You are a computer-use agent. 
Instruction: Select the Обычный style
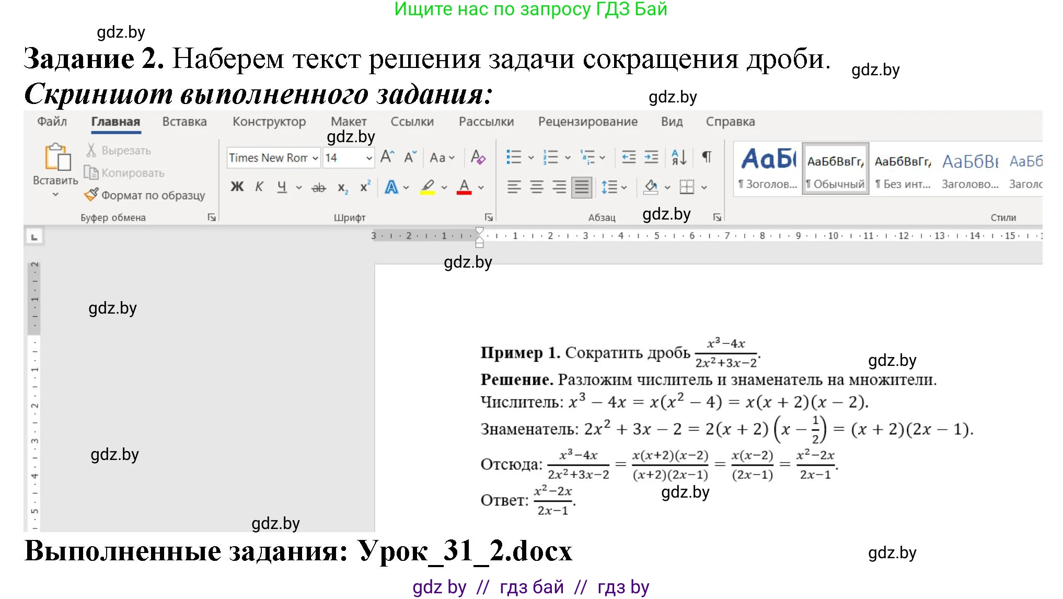835,168
